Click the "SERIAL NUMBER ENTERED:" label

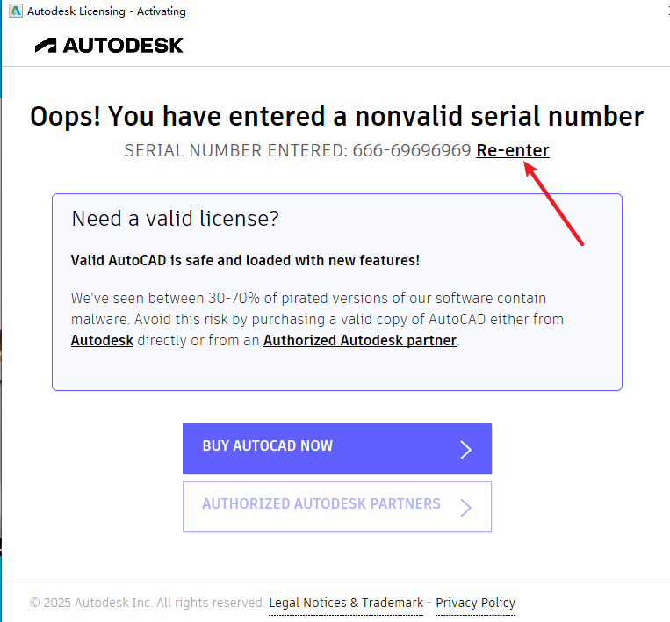coord(235,150)
